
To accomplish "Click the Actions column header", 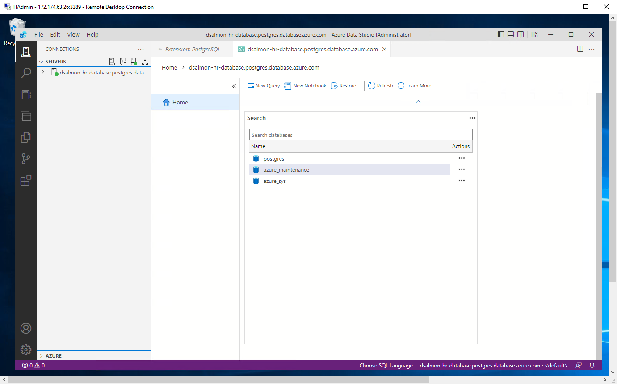I will 461,146.
